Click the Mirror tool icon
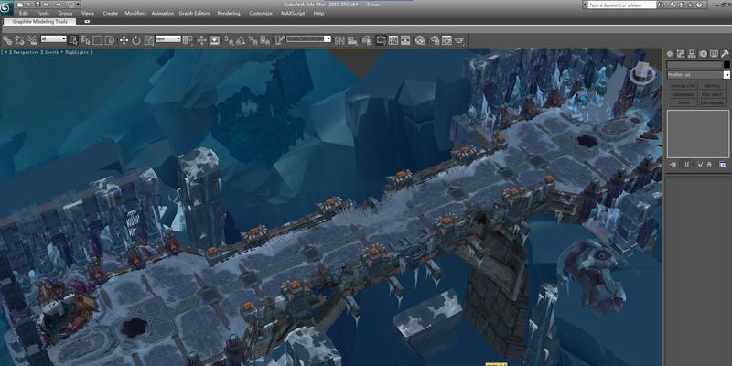This screenshot has height=366, width=732. pyautogui.click(x=339, y=40)
